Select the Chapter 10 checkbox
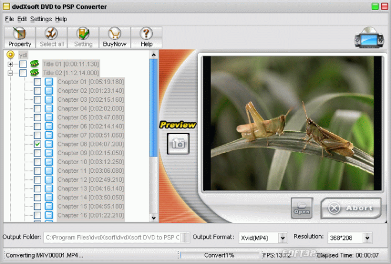 [38, 162]
